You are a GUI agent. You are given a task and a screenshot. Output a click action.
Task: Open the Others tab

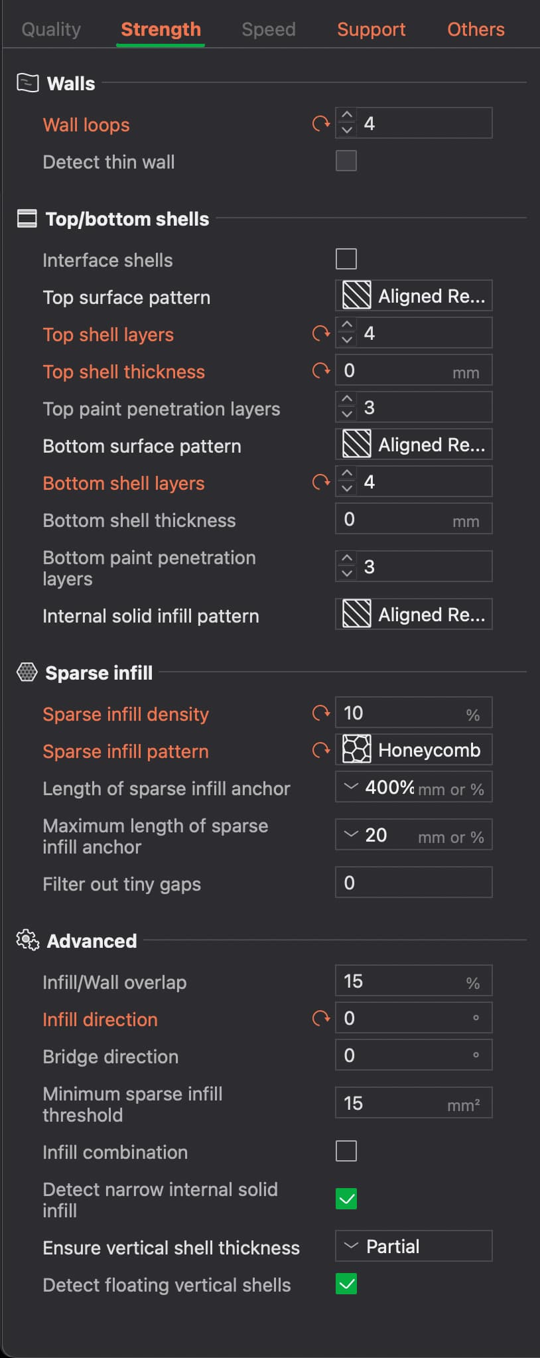(476, 29)
